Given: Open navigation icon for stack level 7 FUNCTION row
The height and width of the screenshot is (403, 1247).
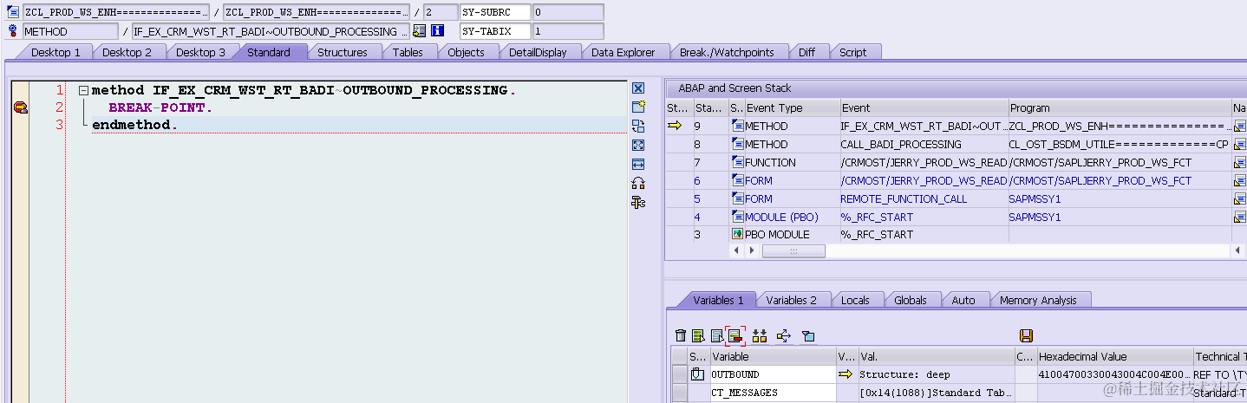Looking at the screenshot, I should click(x=1239, y=163).
